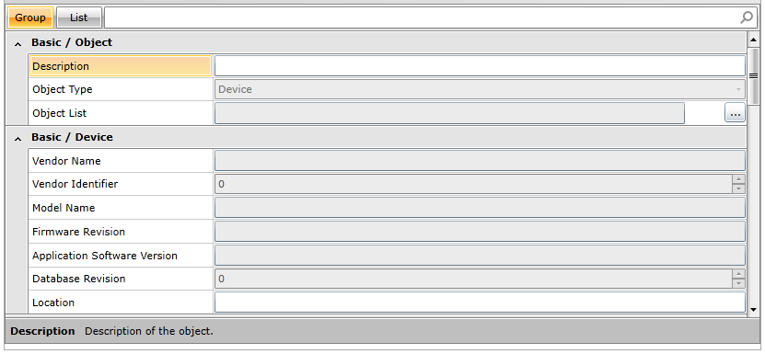This screenshot has width=765, height=354.
Task: Click the scrollbar down arrow
Action: tap(753, 309)
